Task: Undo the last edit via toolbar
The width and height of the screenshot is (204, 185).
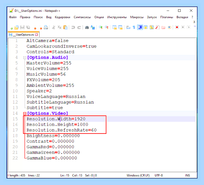Action: coord(73,27)
